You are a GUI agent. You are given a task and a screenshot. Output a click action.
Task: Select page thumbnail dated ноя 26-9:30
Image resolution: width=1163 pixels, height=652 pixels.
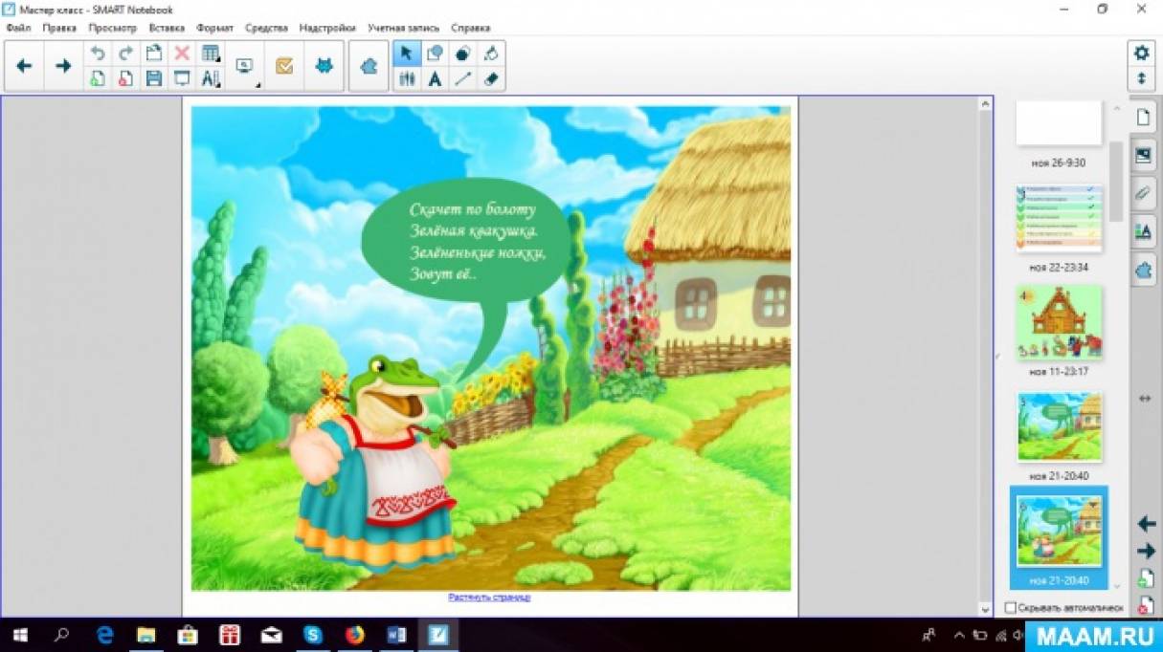[1059, 124]
